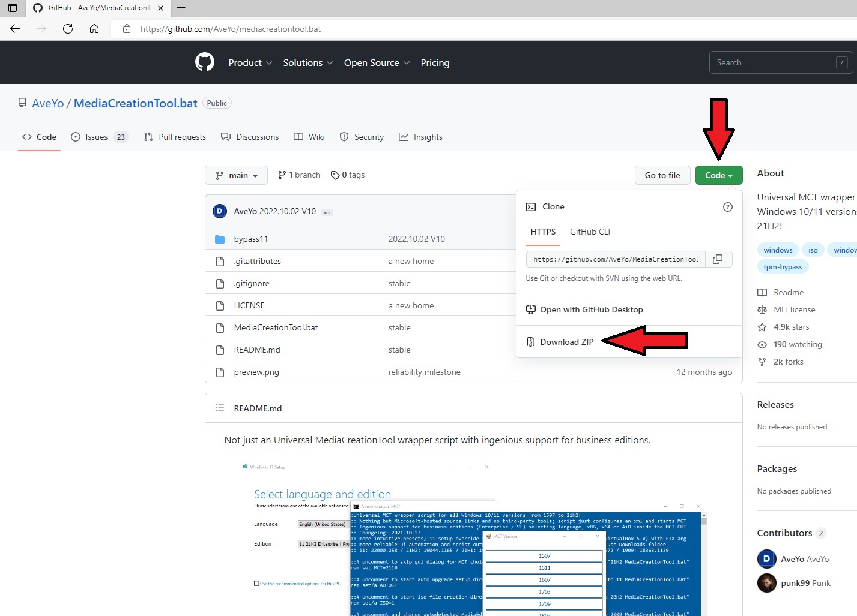Viewport: 857px width, 616px height.
Task: Select the clone URL text field
Action: [x=616, y=259]
